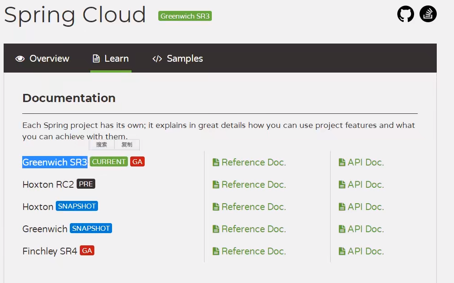Open Reference Doc. for Hoxton RC2

pos(249,185)
